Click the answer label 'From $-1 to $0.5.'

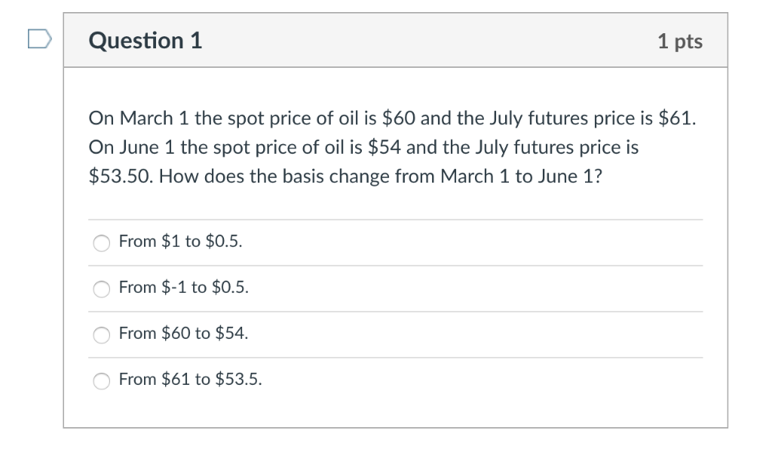[184, 288]
